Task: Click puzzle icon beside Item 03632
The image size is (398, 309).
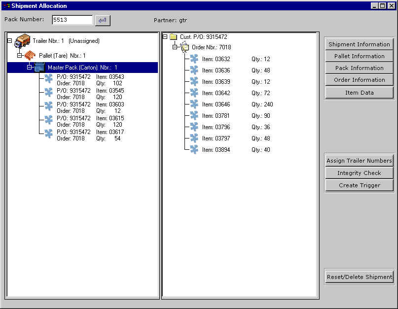Action: tap(194, 59)
